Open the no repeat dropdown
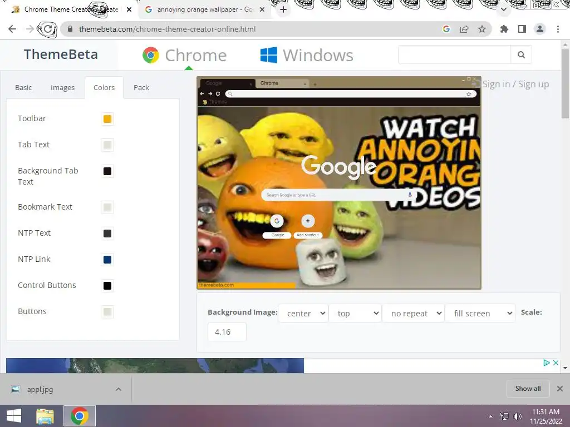Viewport: 570px width, 427px height. pos(414,313)
